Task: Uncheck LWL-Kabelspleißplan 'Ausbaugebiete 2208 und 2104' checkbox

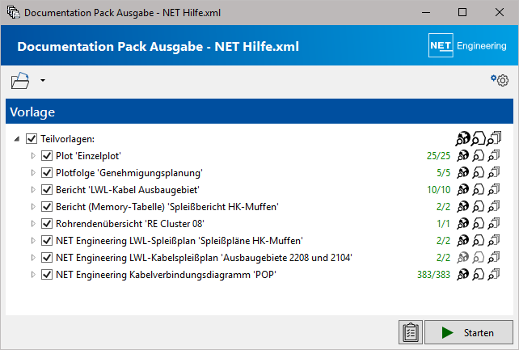Action: [x=47, y=258]
